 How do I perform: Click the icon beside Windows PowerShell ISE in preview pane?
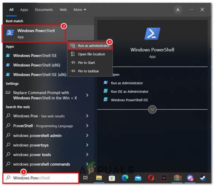coord(106,100)
